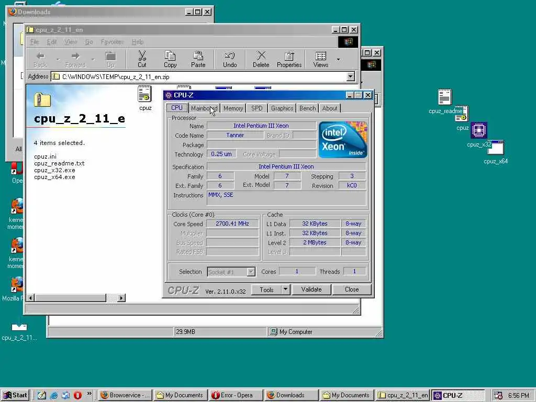Open the File menu in cpu_z_2_11_en window

coord(34,42)
